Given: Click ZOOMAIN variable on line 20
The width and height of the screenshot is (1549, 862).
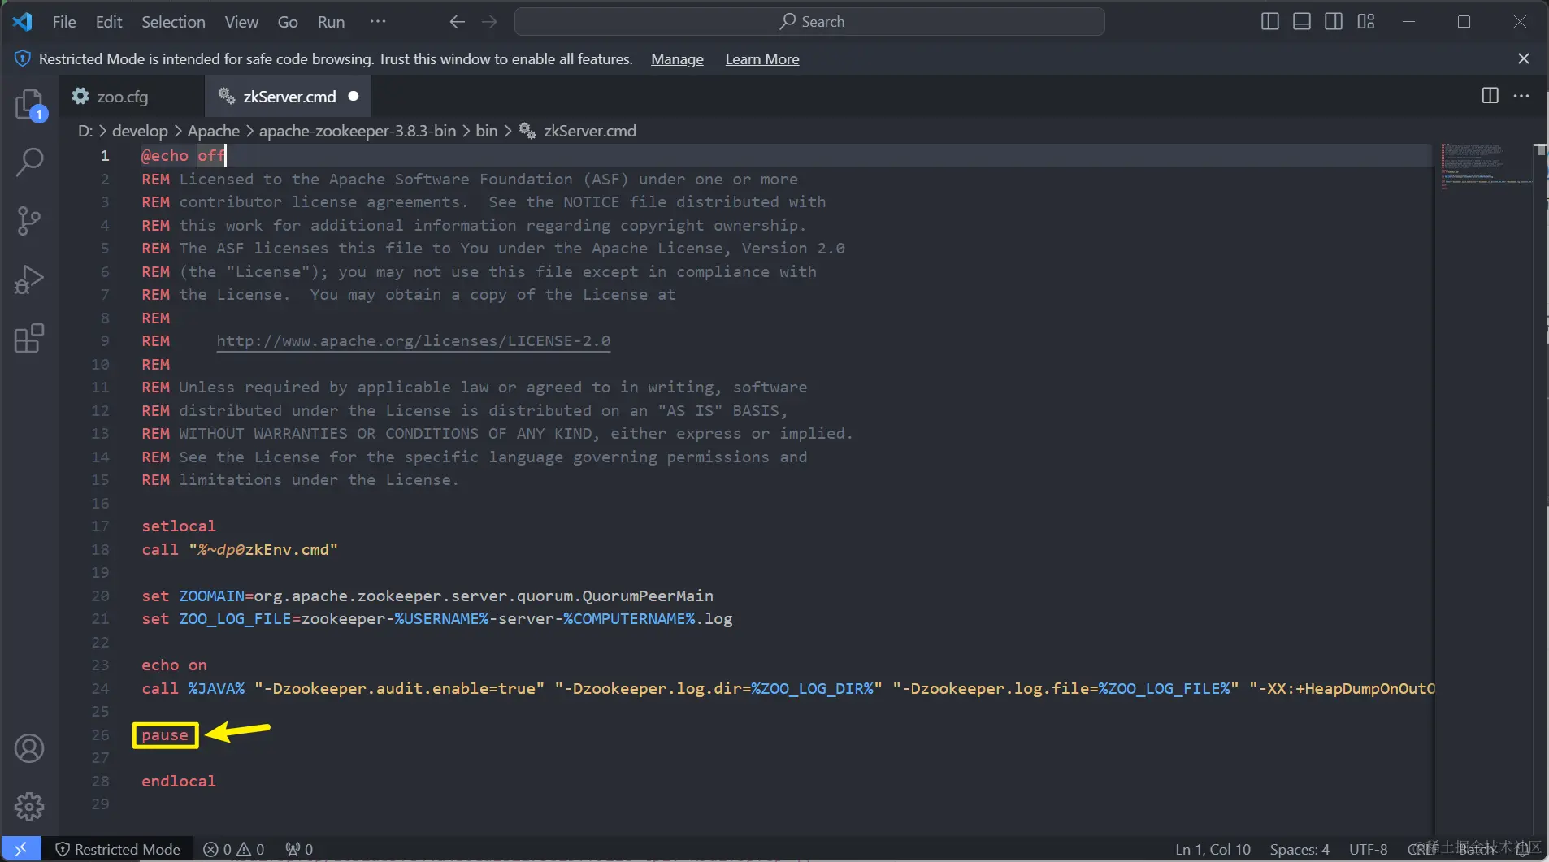Looking at the screenshot, I should click(211, 596).
